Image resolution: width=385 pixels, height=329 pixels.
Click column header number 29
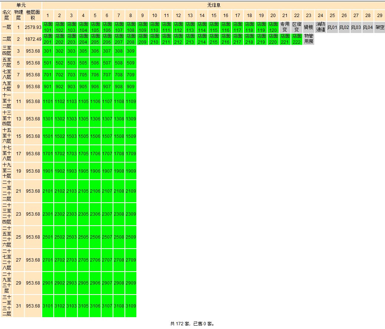tap(379, 16)
